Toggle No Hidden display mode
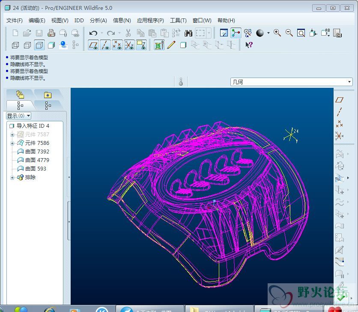 point(39,45)
